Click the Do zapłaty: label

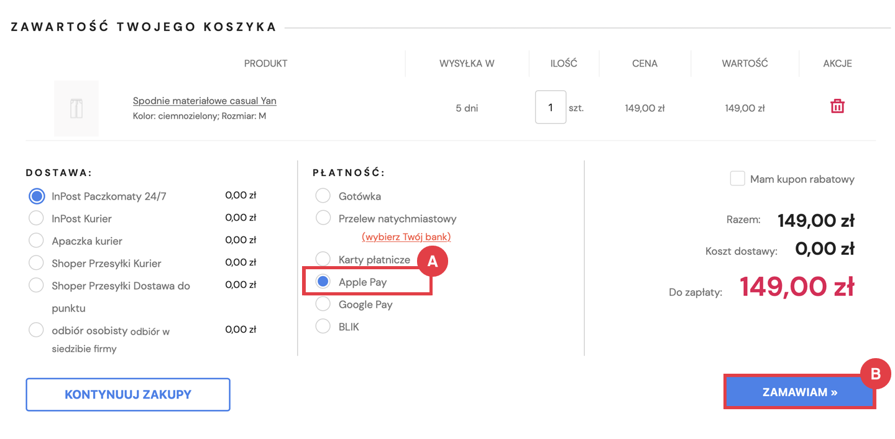(x=695, y=292)
